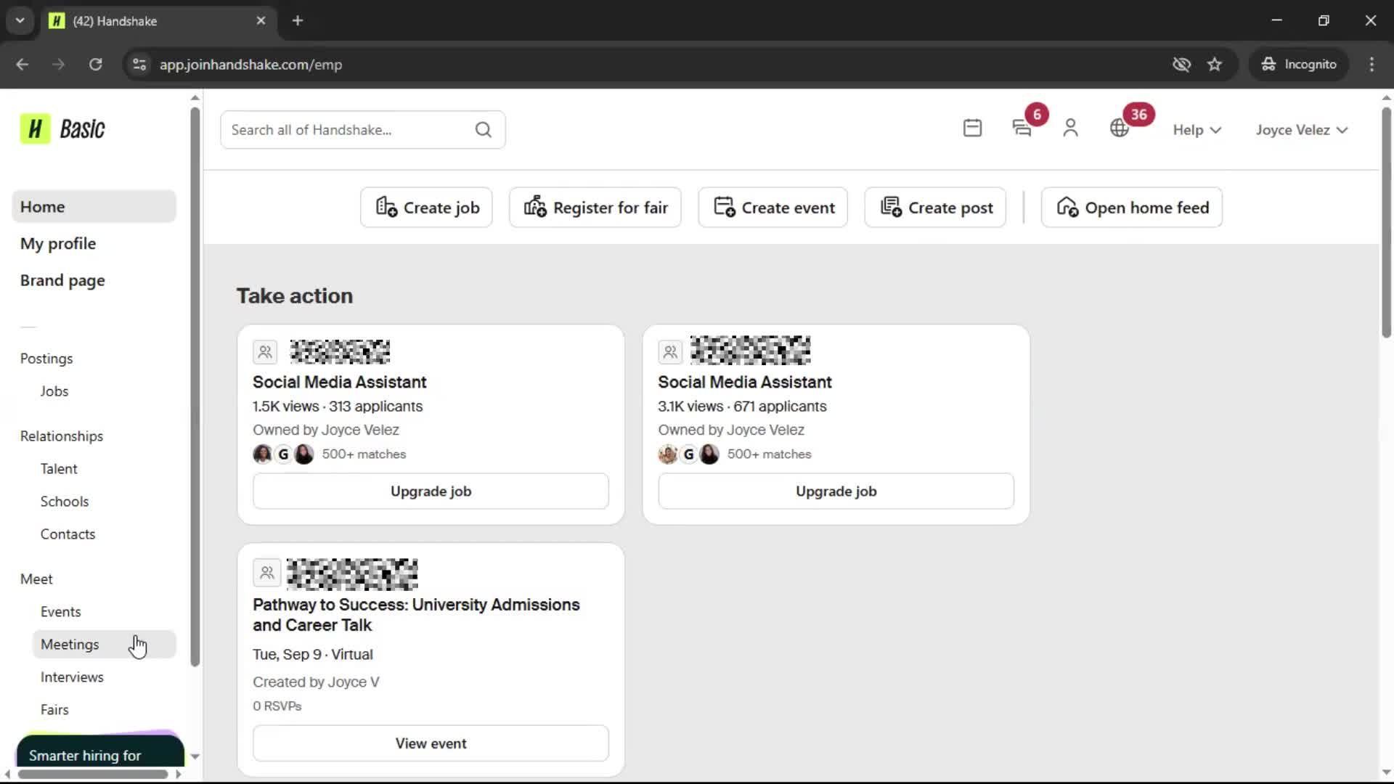Image resolution: width=1394 pixels, height=784 pixels.
Task: Click the search magnifier icon
Action: [484, 130]
